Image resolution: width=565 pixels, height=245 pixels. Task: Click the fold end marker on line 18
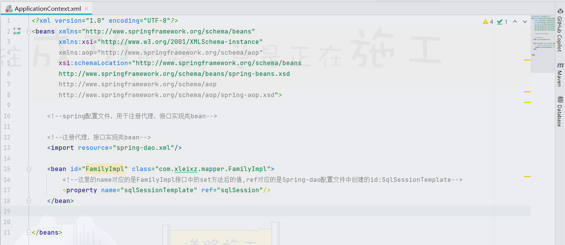pos(29,200)
